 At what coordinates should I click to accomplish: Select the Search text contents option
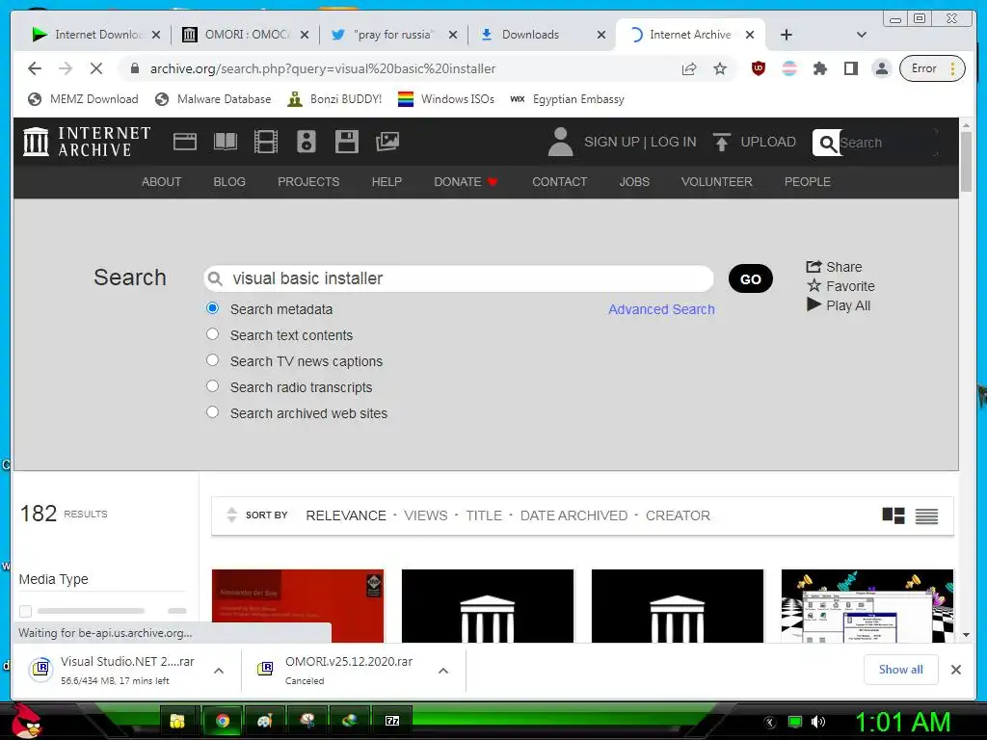[x=213, y=334]
